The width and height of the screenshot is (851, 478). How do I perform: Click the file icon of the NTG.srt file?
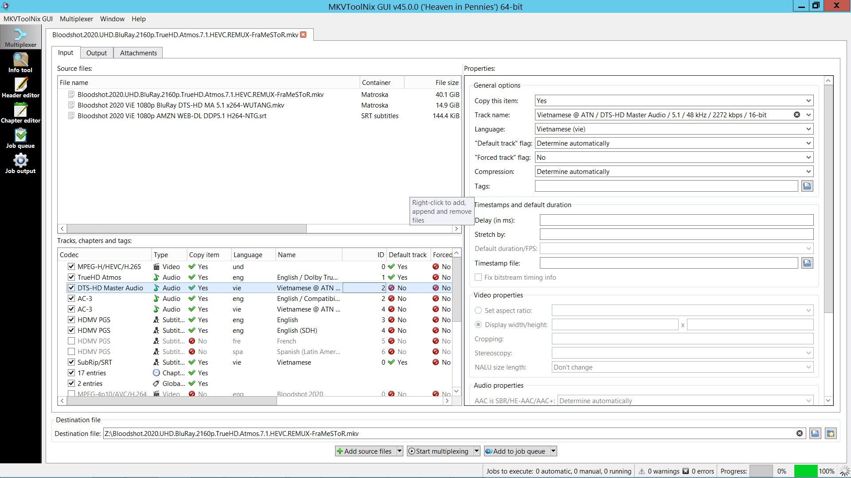click(71, 116)
